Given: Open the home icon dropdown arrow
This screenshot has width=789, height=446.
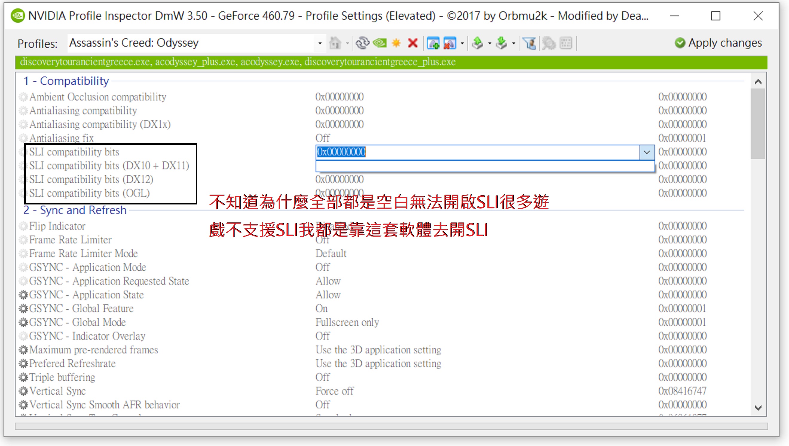Looking at the screenshot, I should tap(347, 43).
